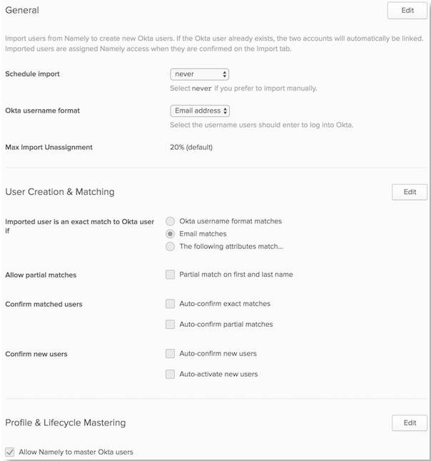The width and height of the screenshot is (431, 461).
Task: Click Edit for Profile & Lifecycle Mastering
Action: [409, 422]
